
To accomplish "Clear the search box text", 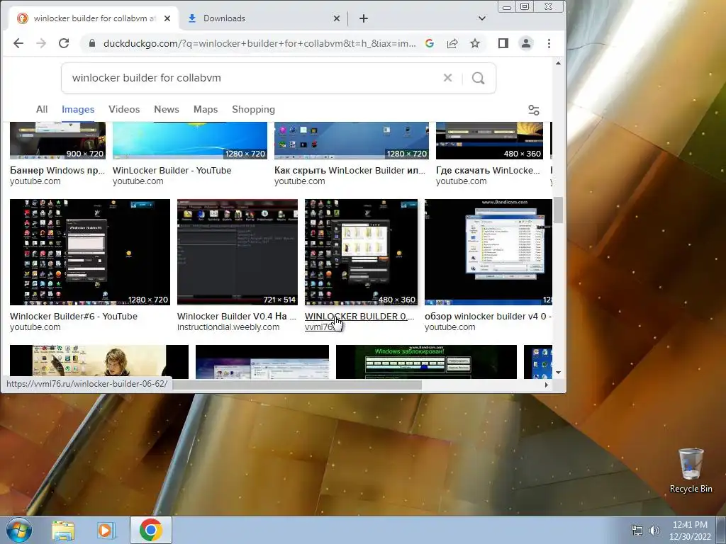I will click(x=447, y=78).
